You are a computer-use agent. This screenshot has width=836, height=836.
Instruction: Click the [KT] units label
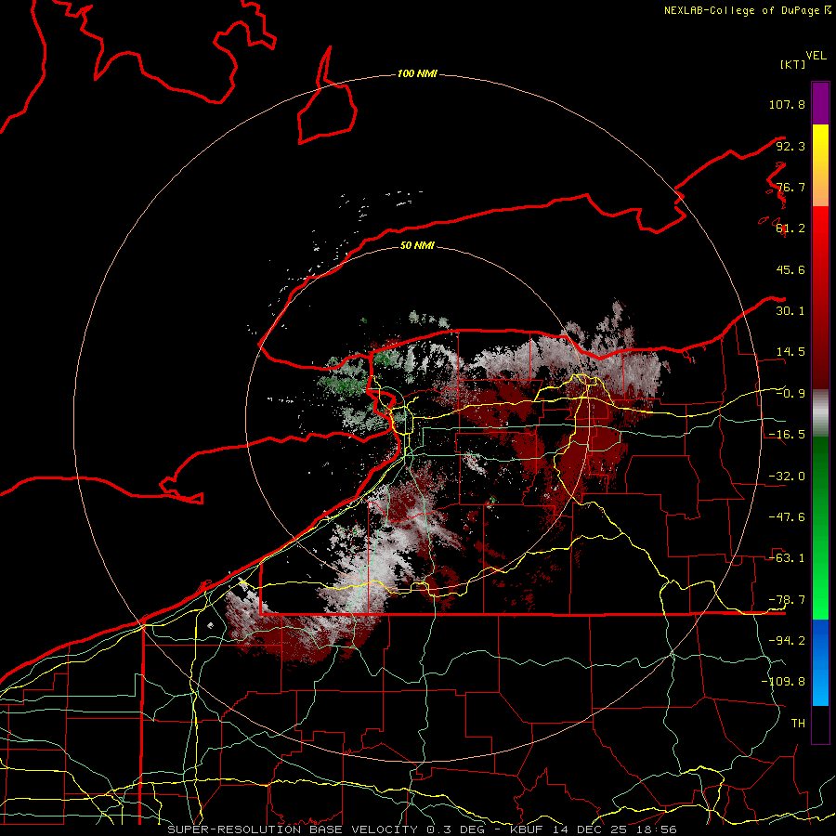(793, 64)
